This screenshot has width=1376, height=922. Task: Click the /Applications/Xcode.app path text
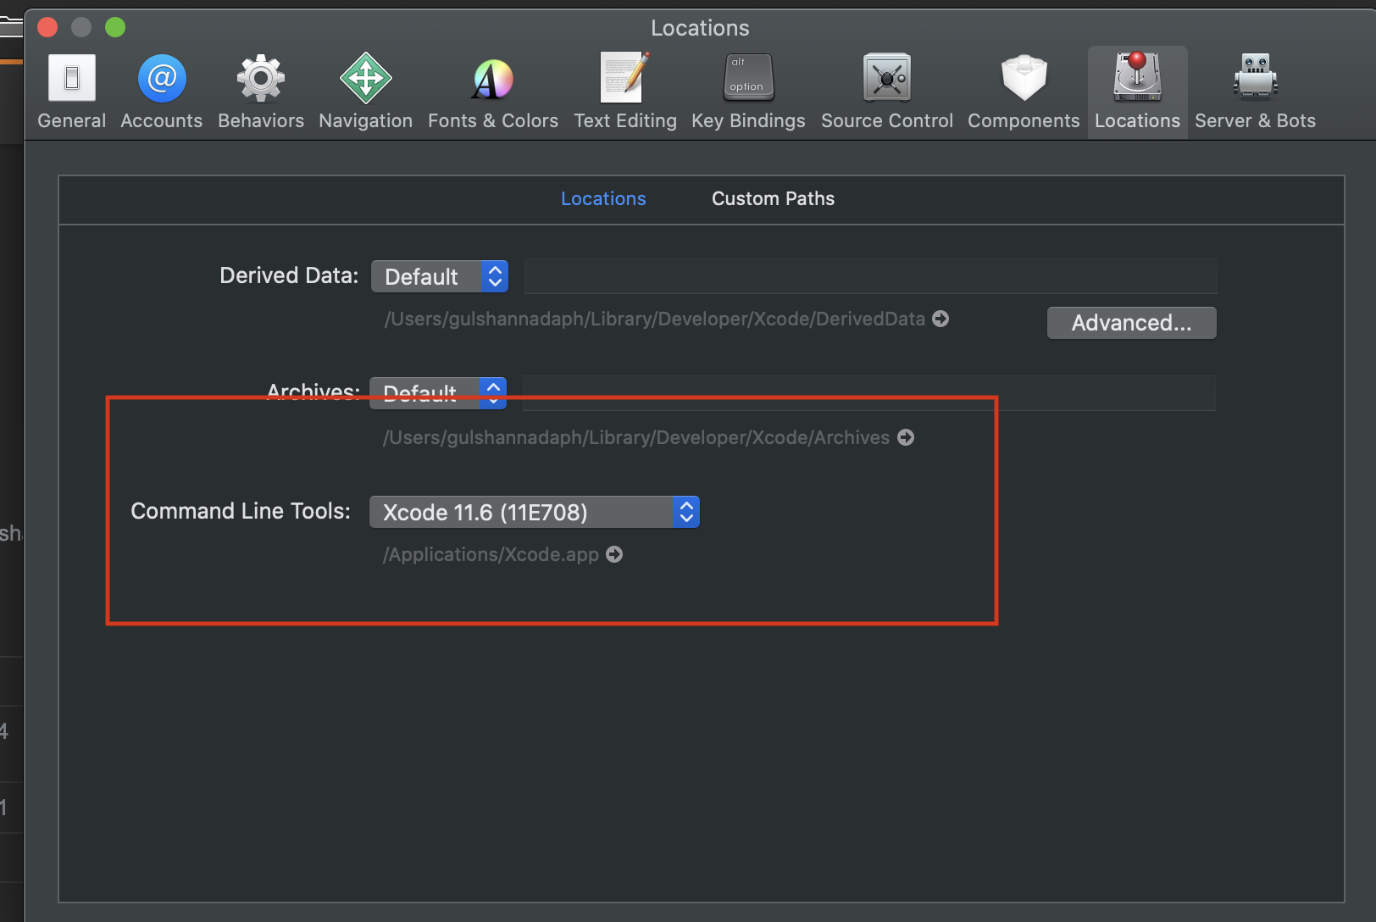[491, 554]
